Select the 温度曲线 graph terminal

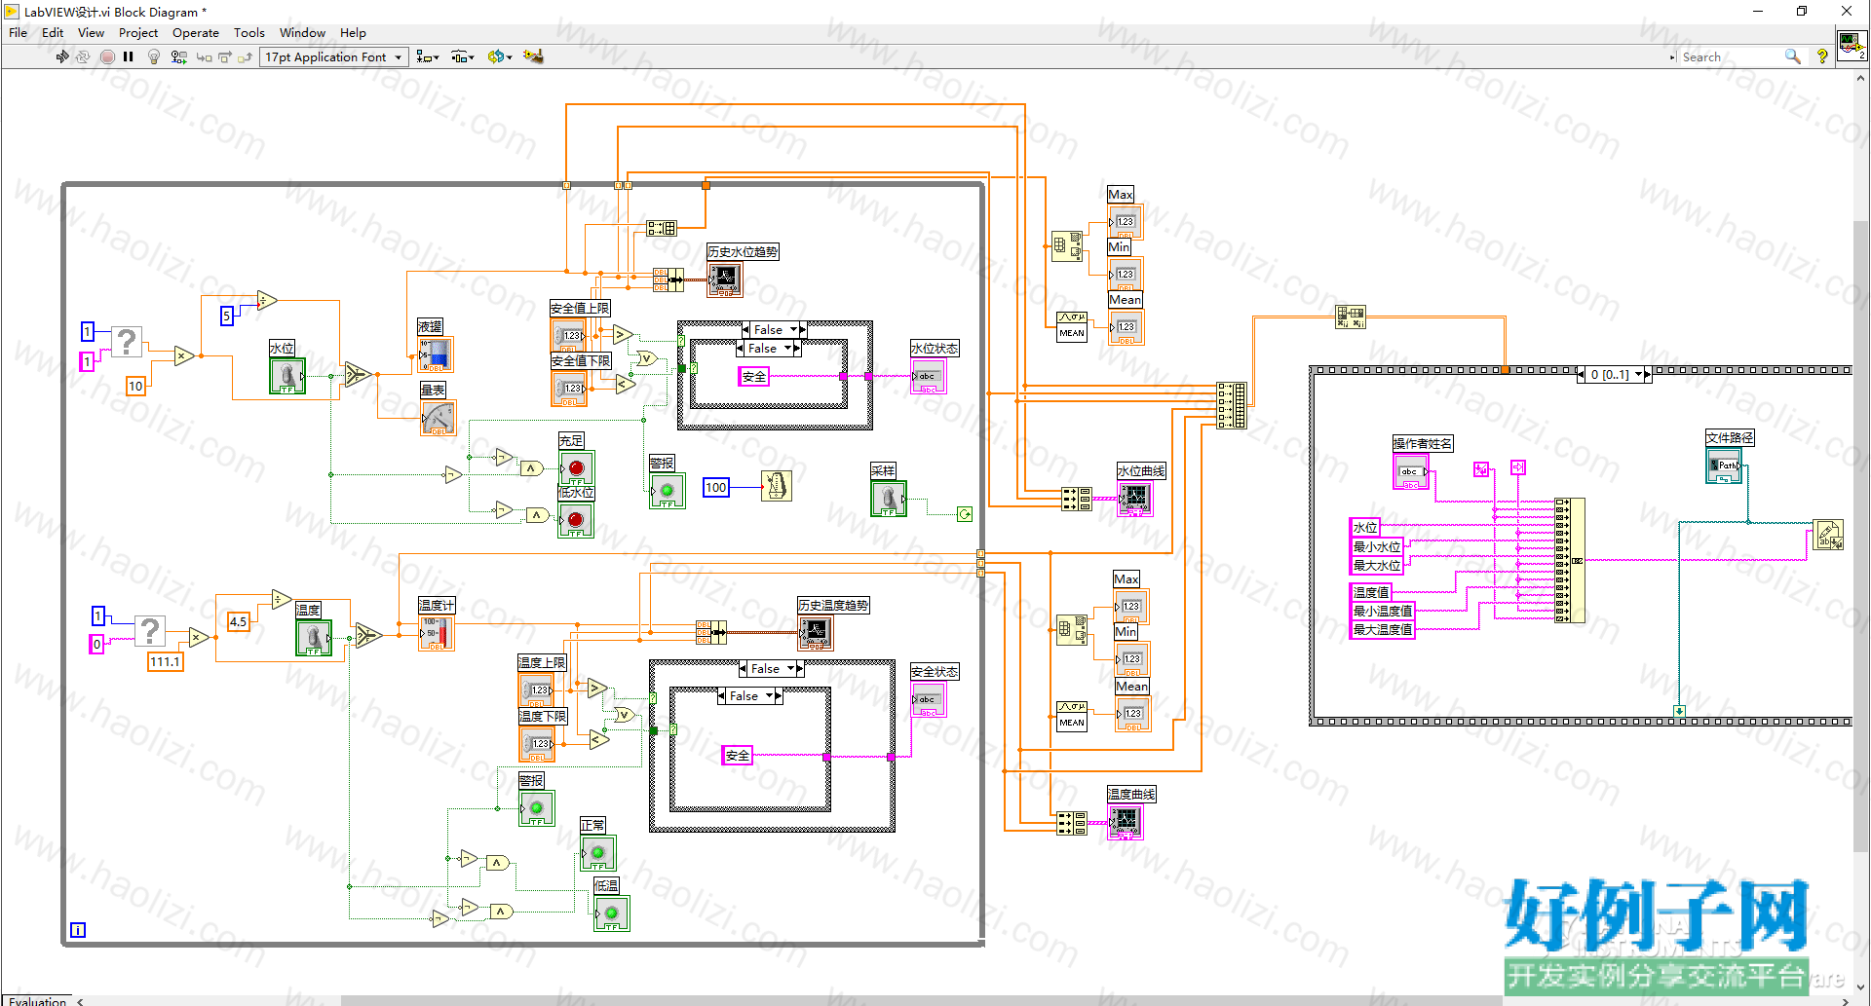[1126, 822]
